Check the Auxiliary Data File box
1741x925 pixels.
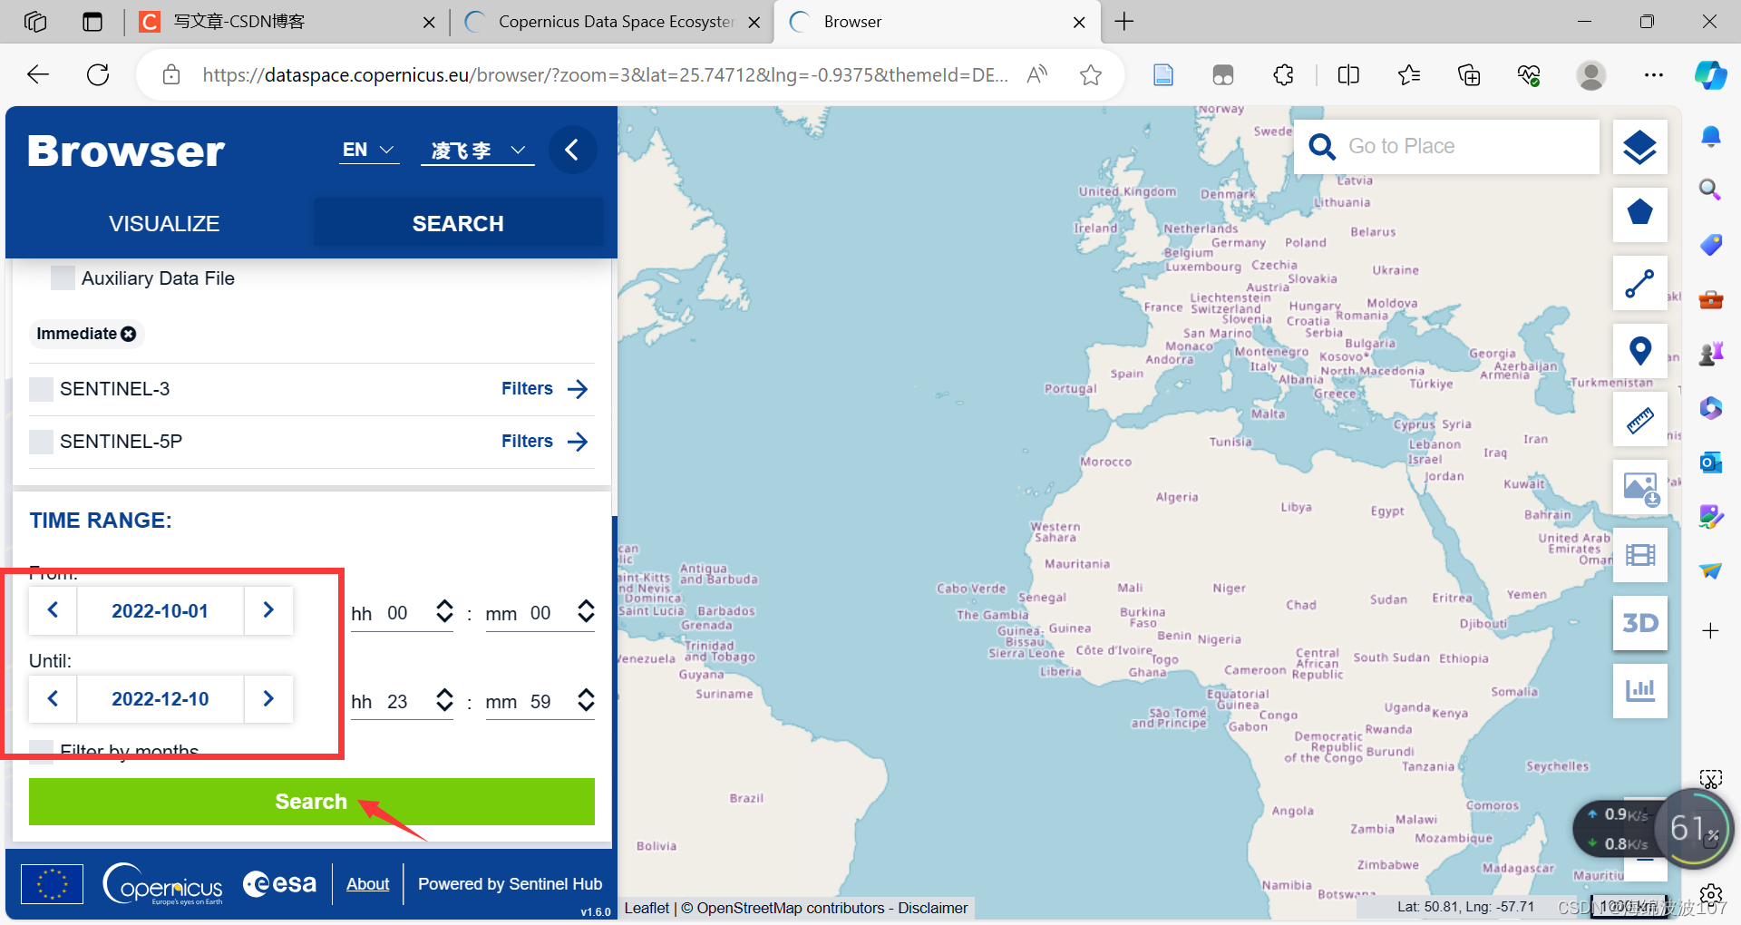point(63,278)
